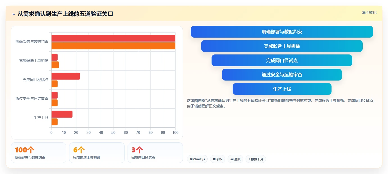The height and width of the screenshot is (174, 388).
Task: Click the x-axis tick labeled 70
Action: (138, 132)
